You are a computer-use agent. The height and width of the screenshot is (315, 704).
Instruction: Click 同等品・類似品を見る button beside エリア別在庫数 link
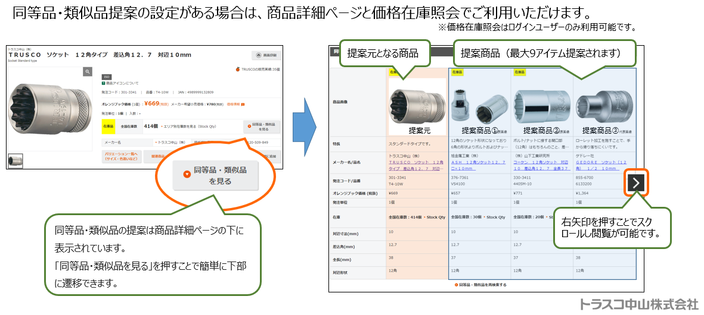(x=261, y=127)
